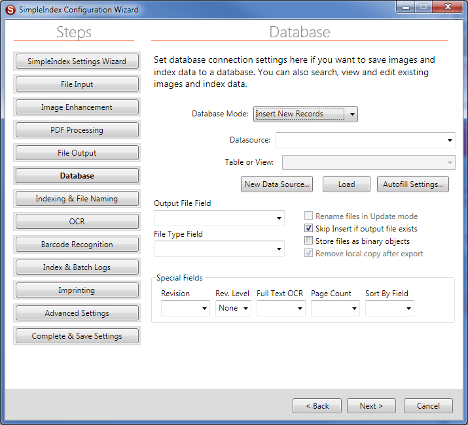The height and width of the screenshot is (425, 468).
Task: Open the Database Mode dropdown
Action: [x=305, y=114]
